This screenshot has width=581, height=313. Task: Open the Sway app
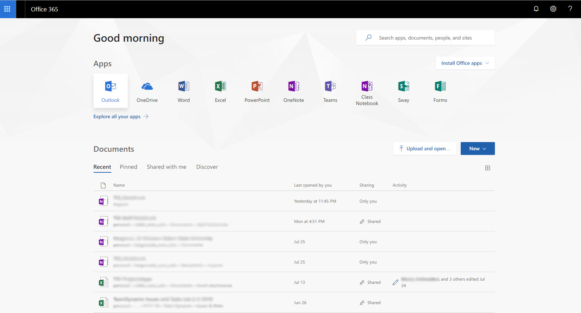pyautogui.click(x=403, y=91)
